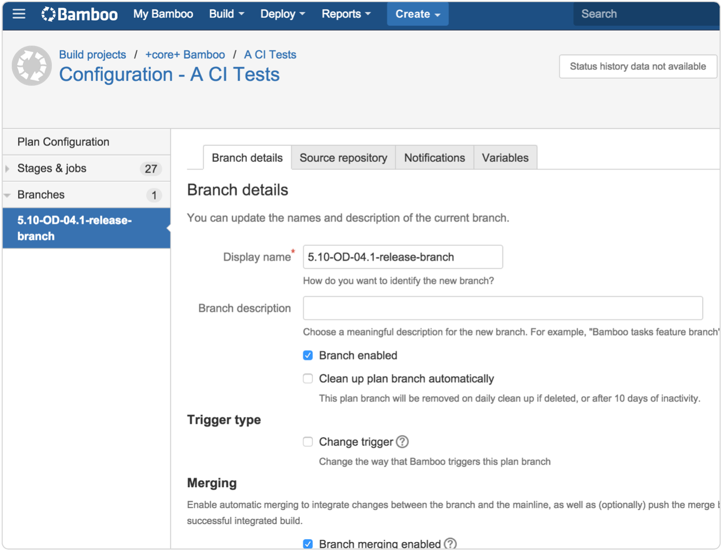Viewport: 723px width, 550px height.
Task: Collapse the Branches section arrow
Action: coord(7,195)
